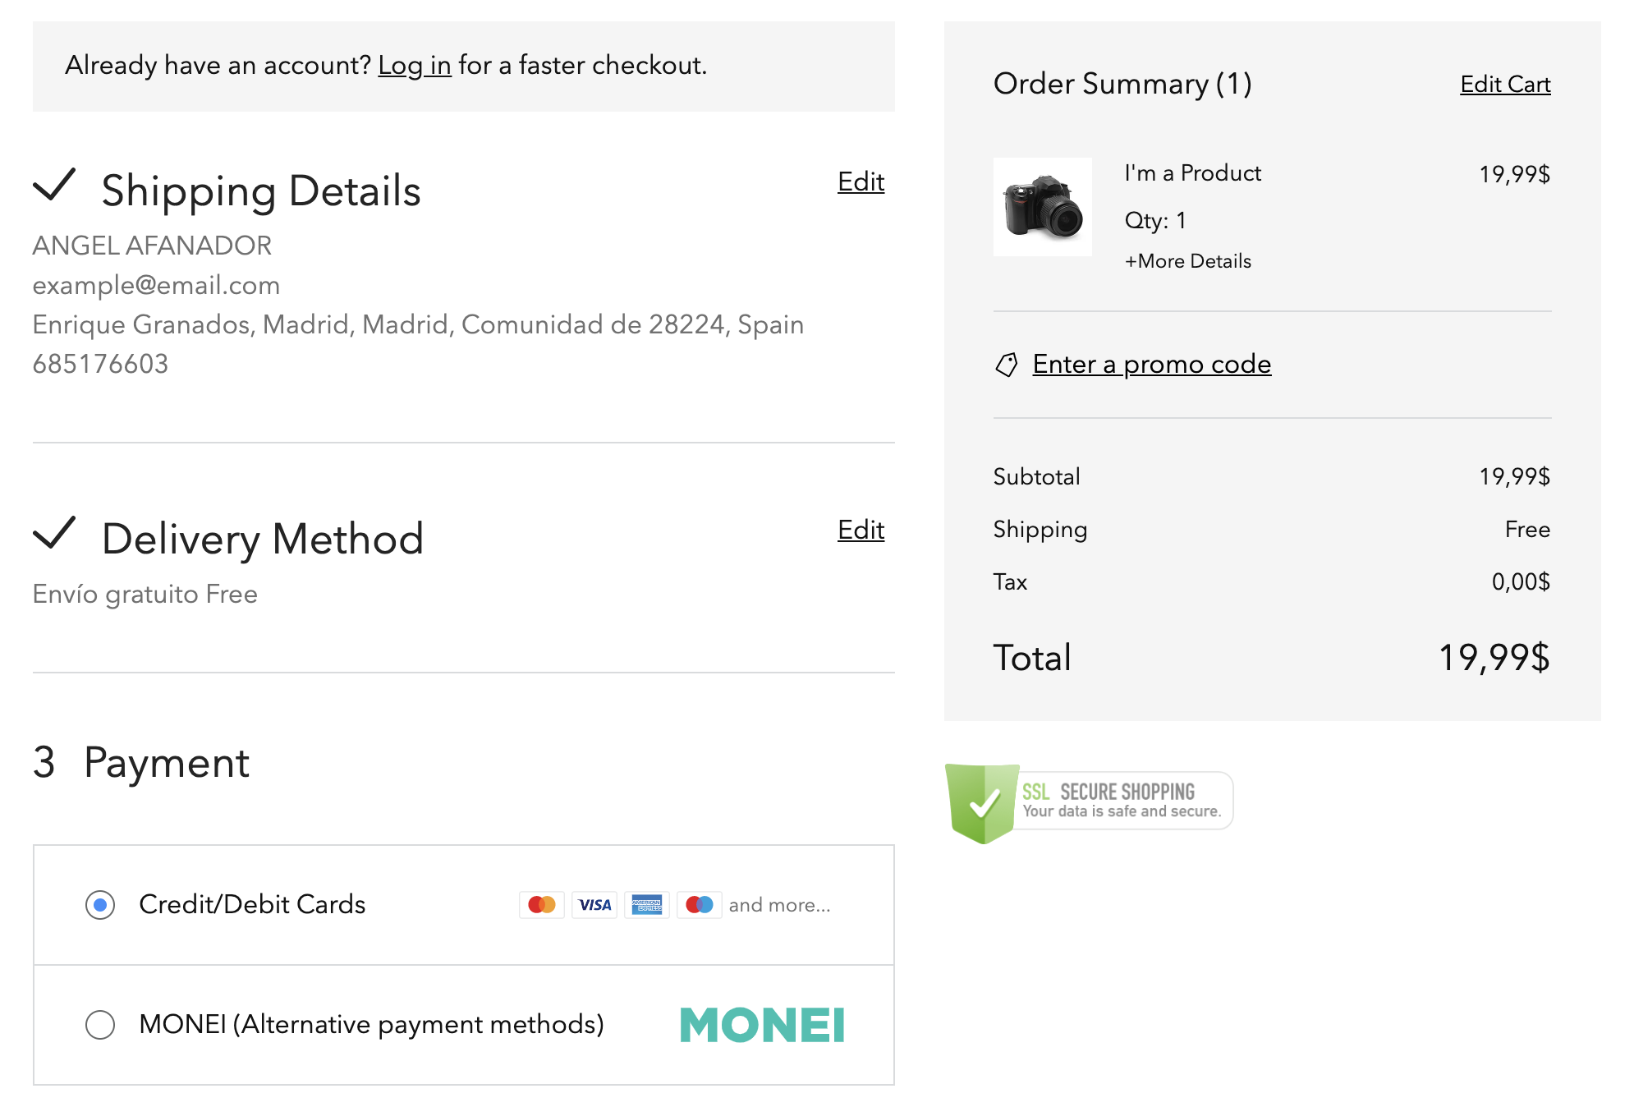Click the Delivery Method checkmark icon
The image size is (1634, 1107).
pos(54,533)
